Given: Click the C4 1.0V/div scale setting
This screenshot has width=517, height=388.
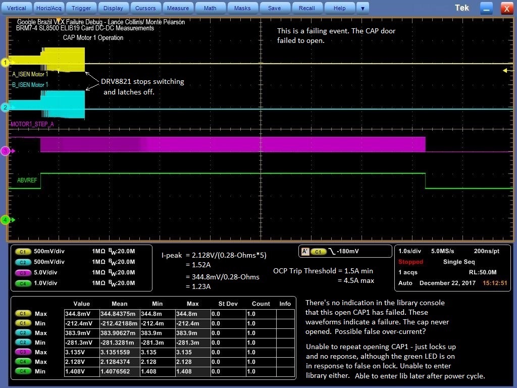Looking at the screenshot, I should coord(45,283).
